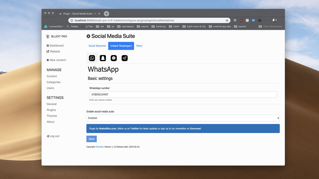The image size is (319, 179).
Task: Open the //w bookmarks folder
Action: pyautogui.click(x=100, y=26)
